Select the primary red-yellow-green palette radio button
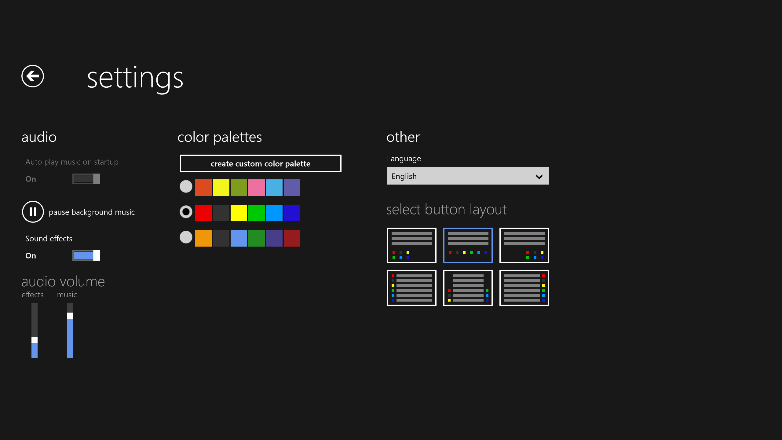782x440 pixels. click(186, 212)
